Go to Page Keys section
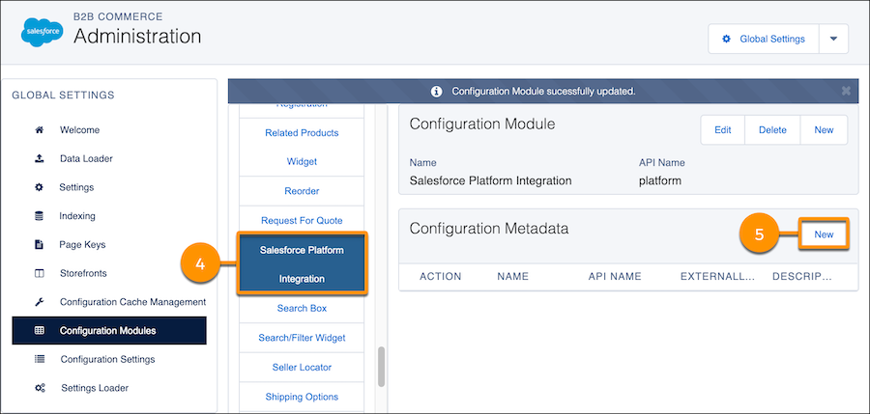 pos(82,244)
